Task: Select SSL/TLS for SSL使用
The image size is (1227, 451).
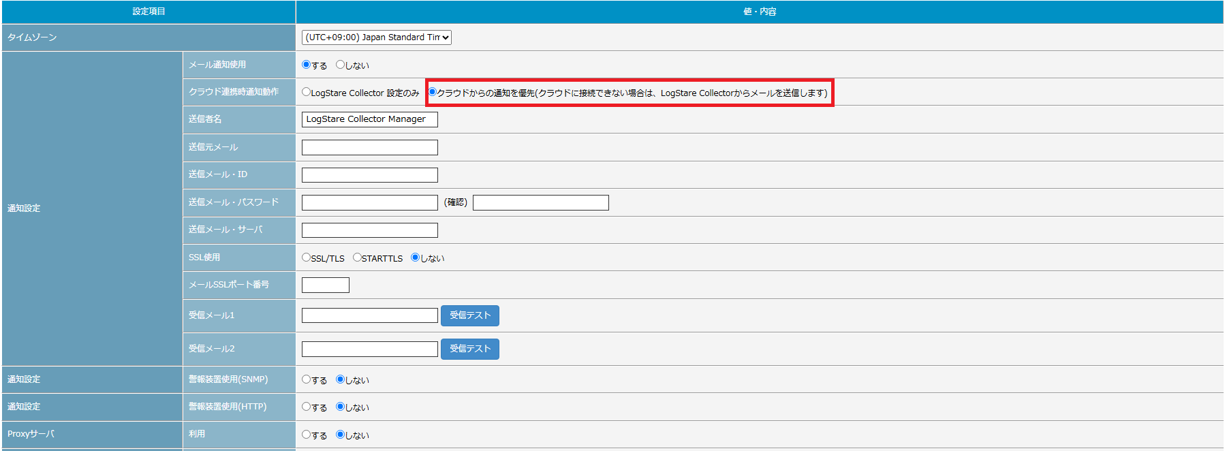Action: (x=306, y=258)
